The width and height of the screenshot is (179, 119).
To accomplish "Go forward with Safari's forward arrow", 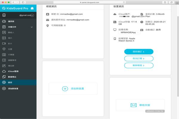I will [x=17, y=2].
